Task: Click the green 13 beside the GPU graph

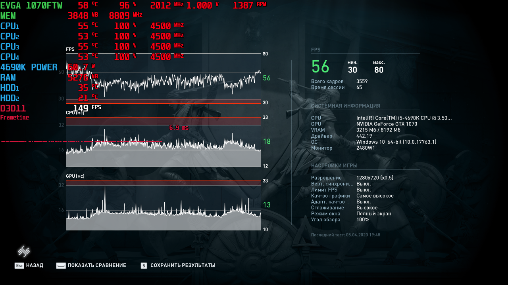Action: pyautogui.click(x=267, y=205)
